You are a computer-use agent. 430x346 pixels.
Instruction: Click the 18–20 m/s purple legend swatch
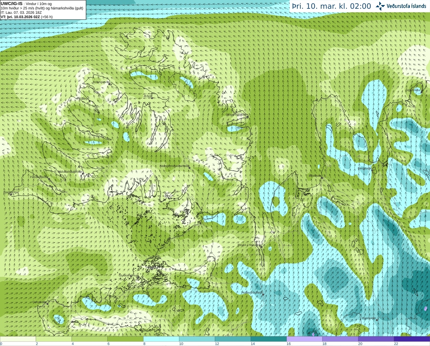pos(340,339)
